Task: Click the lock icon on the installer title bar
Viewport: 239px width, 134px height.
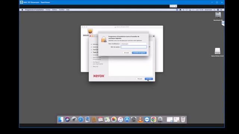Action: (x=153, y=36)
